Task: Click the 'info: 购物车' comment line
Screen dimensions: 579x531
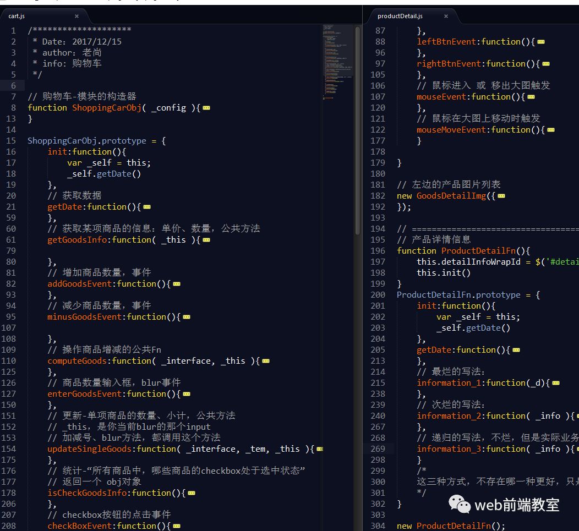Action: coord(67,64)
